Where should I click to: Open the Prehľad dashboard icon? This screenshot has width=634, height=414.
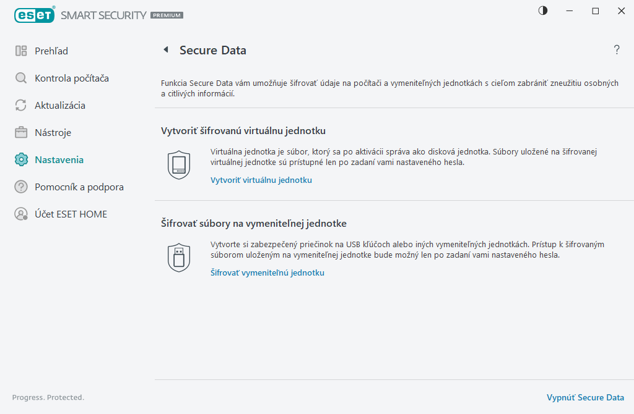coord(21,50)
